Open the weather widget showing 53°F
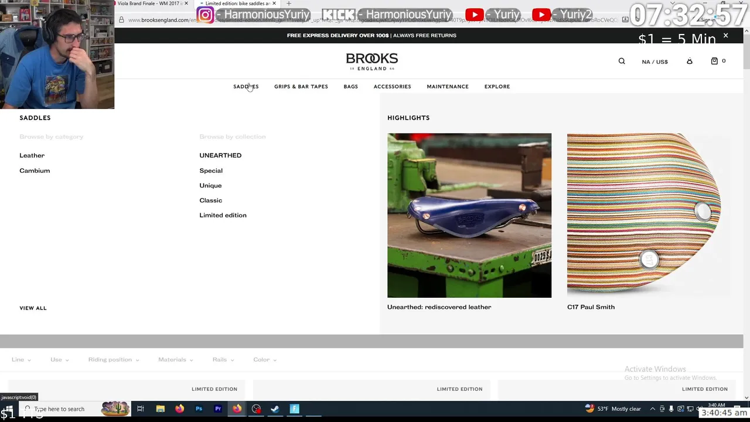750x422 pixels. pos(613,409)
